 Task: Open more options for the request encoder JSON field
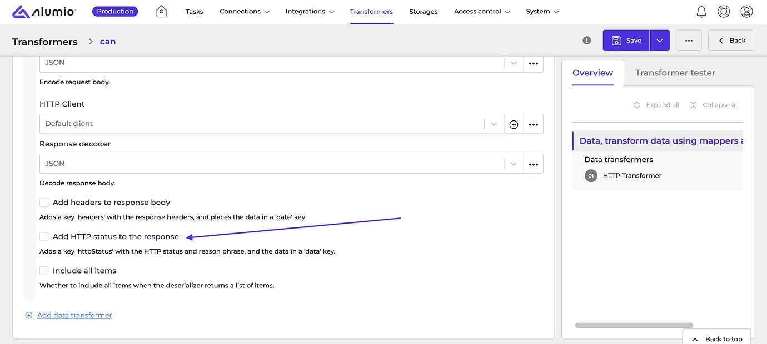tap(534, 63)
